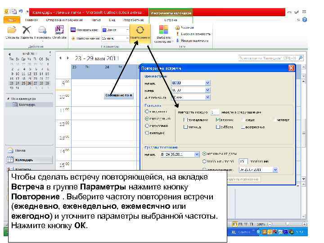Click the send/receive icon in quick access toolbar
The height and width of the screenshot is (243, 324).
coord(14,12)
